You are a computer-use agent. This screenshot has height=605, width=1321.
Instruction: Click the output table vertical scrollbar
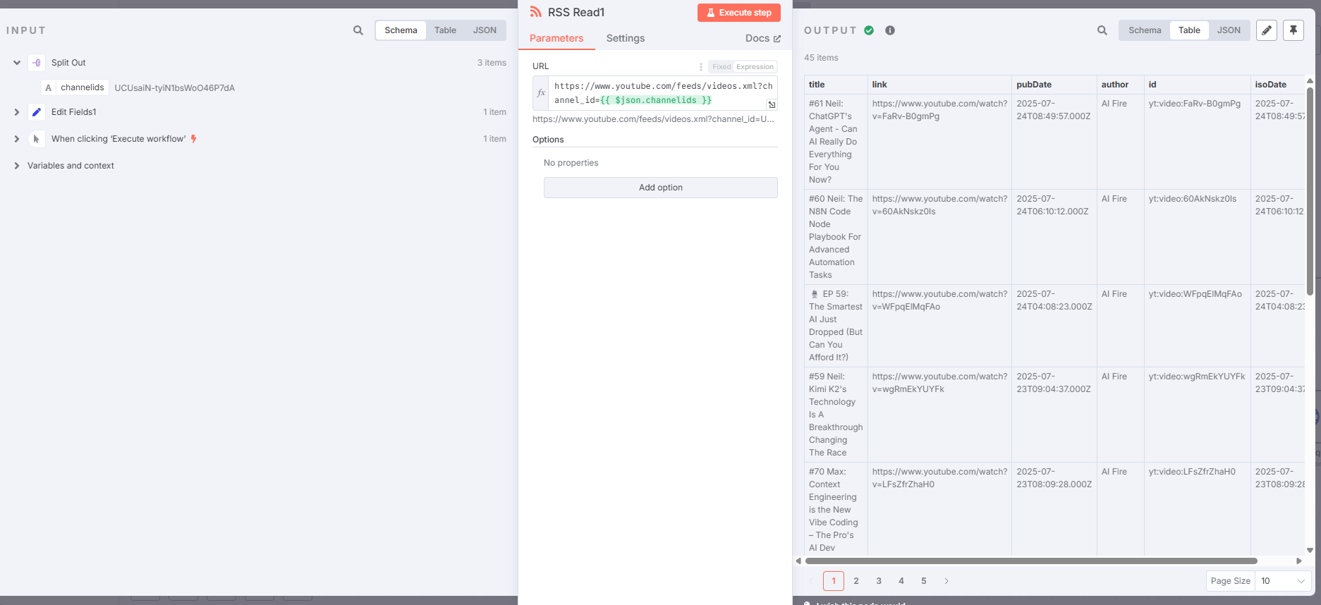tap(1310, 190)
